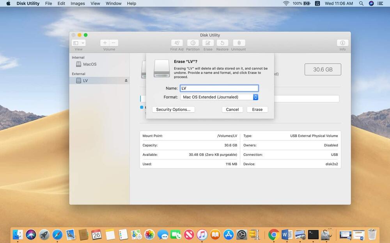
Task: Click the Erase toolbar icon
Action: [x=208, y=43]
